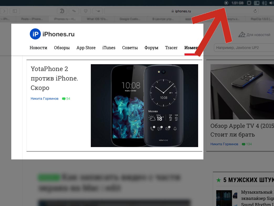
Task: Click the green star icon
Action: point(218,180)
